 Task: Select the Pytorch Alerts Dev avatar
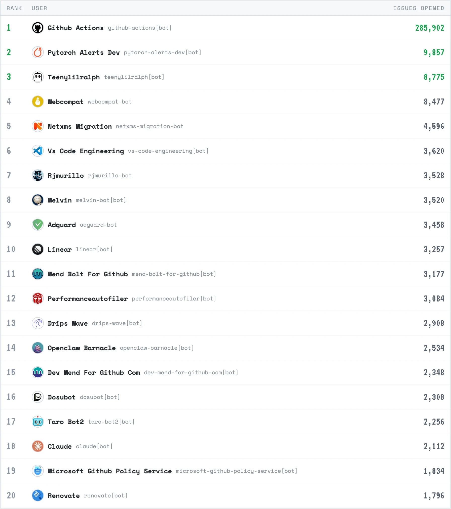[37, 53]
